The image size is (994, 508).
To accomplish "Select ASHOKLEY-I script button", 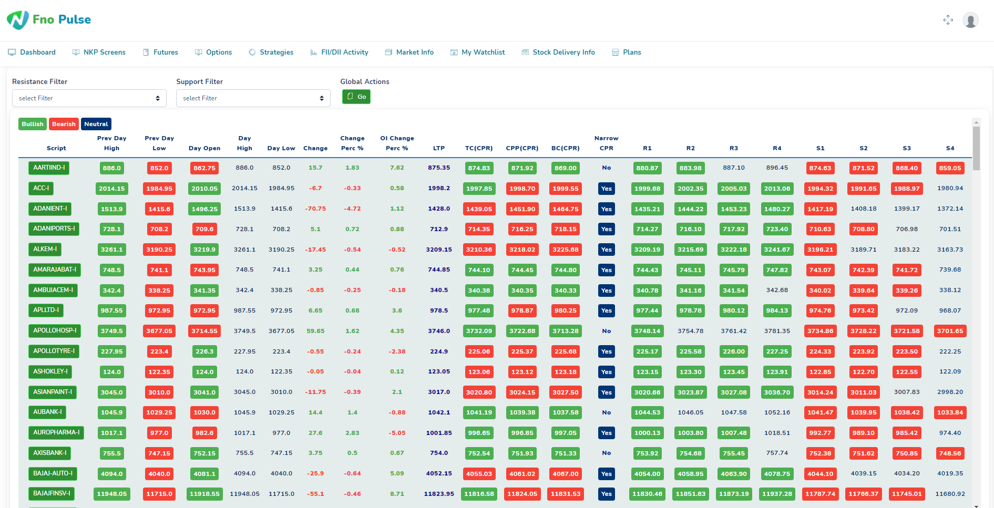I will (50, 372).
